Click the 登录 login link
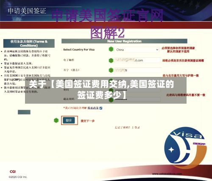The image size is (212, 181). pyautogui.click(x=137, y=127)
